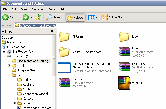Open the Favorites menu
Viewport: 166px width, 109px height.
point(38,9)
